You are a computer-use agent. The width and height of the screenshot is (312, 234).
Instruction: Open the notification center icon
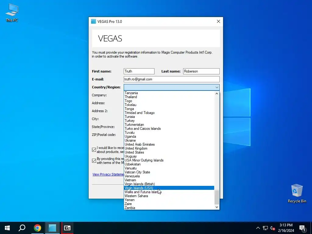(x=302, y=228)
